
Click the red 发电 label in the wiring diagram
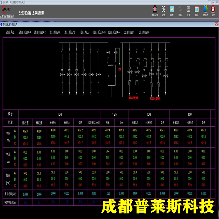120,69
